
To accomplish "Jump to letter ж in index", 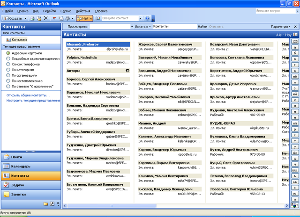I will [x=295, y=82].
